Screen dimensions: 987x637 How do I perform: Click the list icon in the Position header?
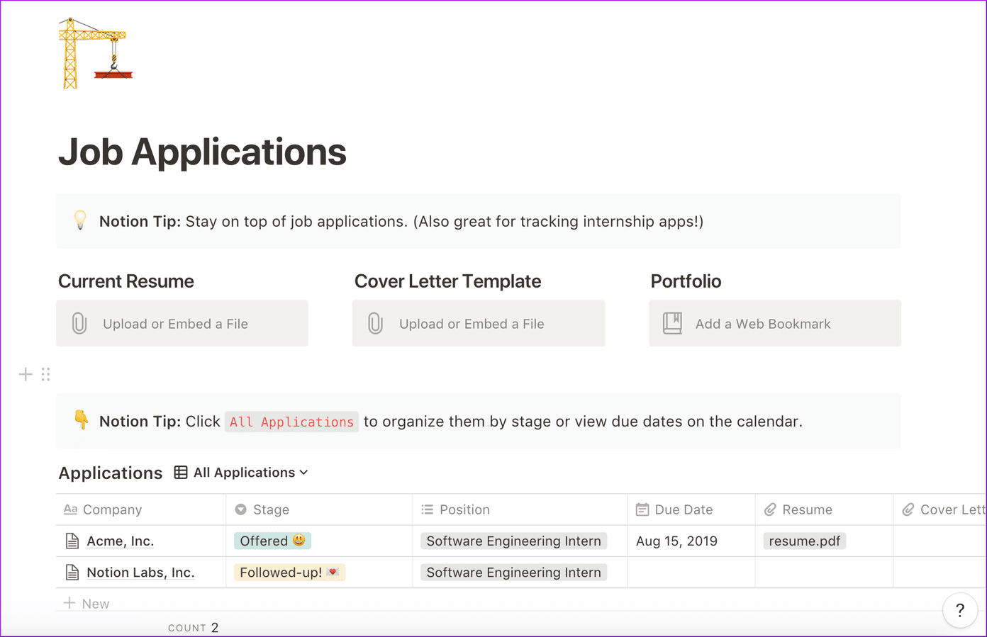pyautogui.click(x=427, y=509)
